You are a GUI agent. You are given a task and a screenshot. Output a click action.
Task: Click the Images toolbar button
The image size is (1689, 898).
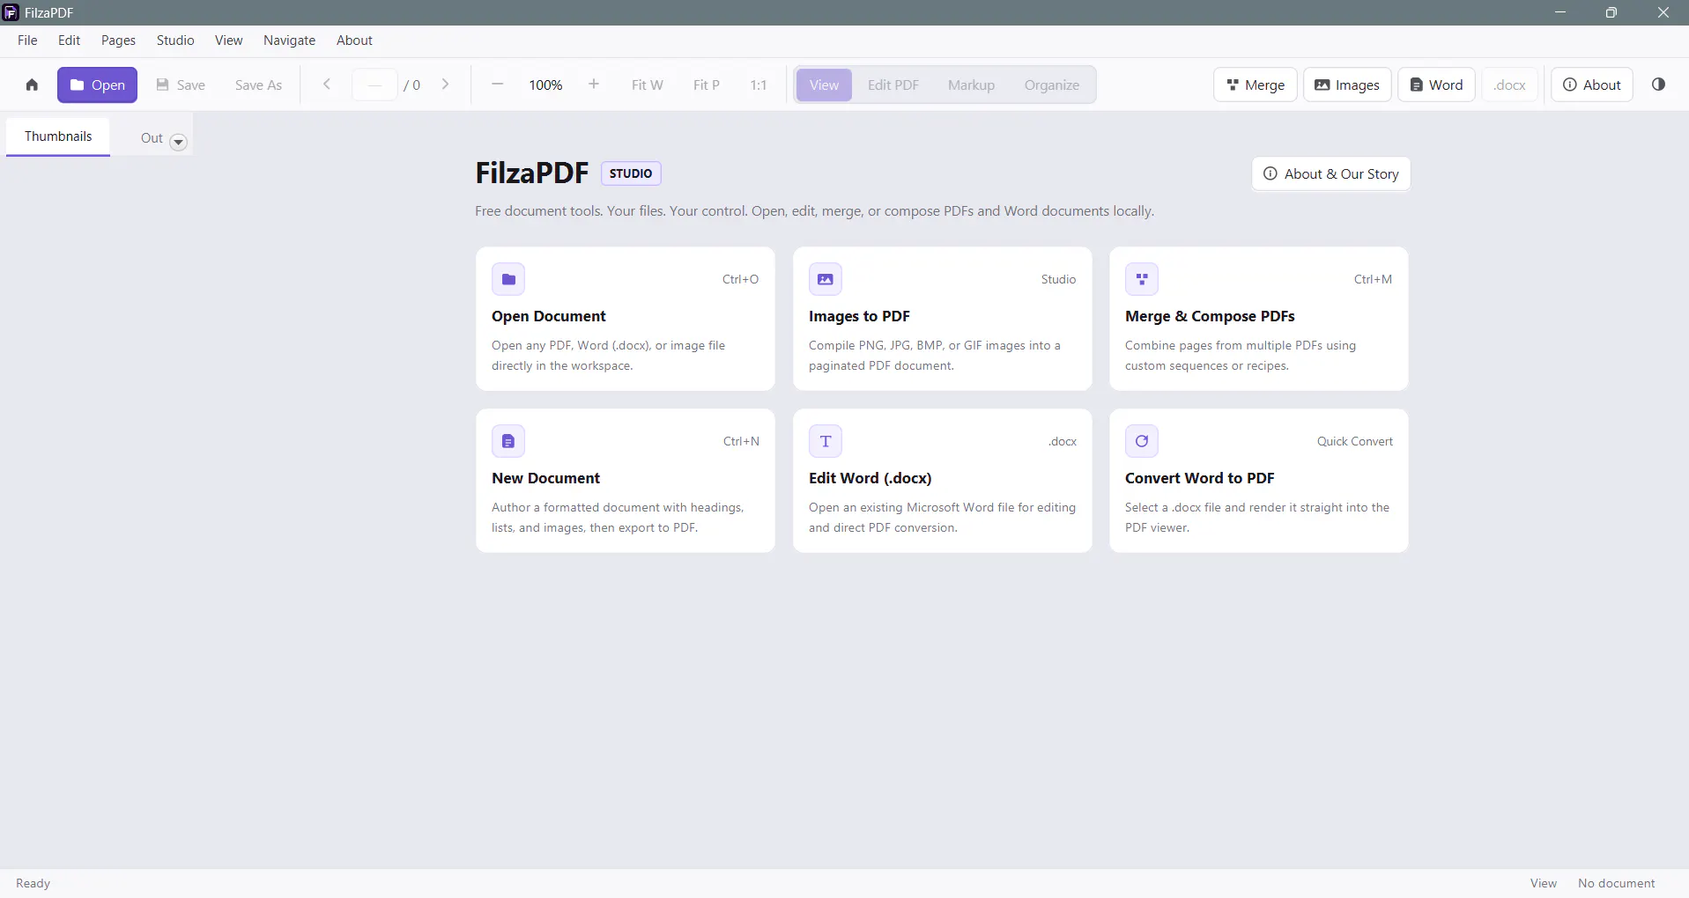1347,85
